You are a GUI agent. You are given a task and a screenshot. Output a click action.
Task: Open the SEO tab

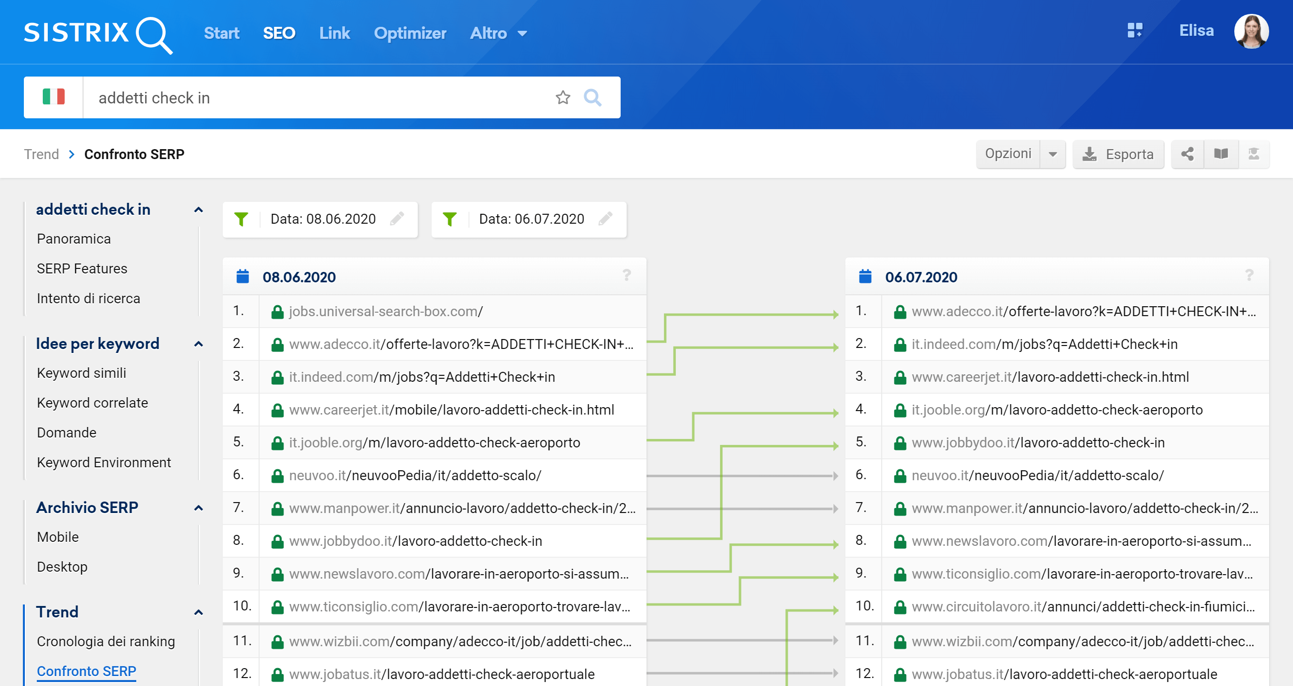[x=279, y=33]
